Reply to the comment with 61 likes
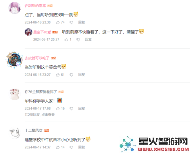The width and height of the screenshot is (190, 153). [81, 75]
